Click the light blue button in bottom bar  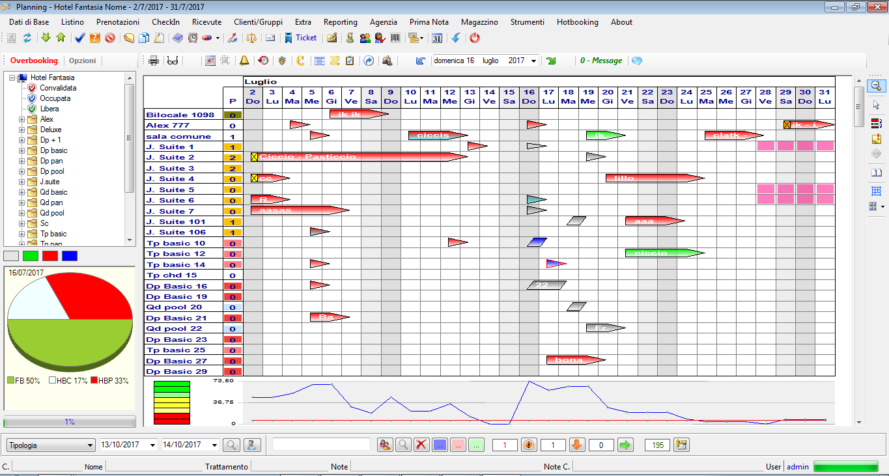click(x=440, y=445)
